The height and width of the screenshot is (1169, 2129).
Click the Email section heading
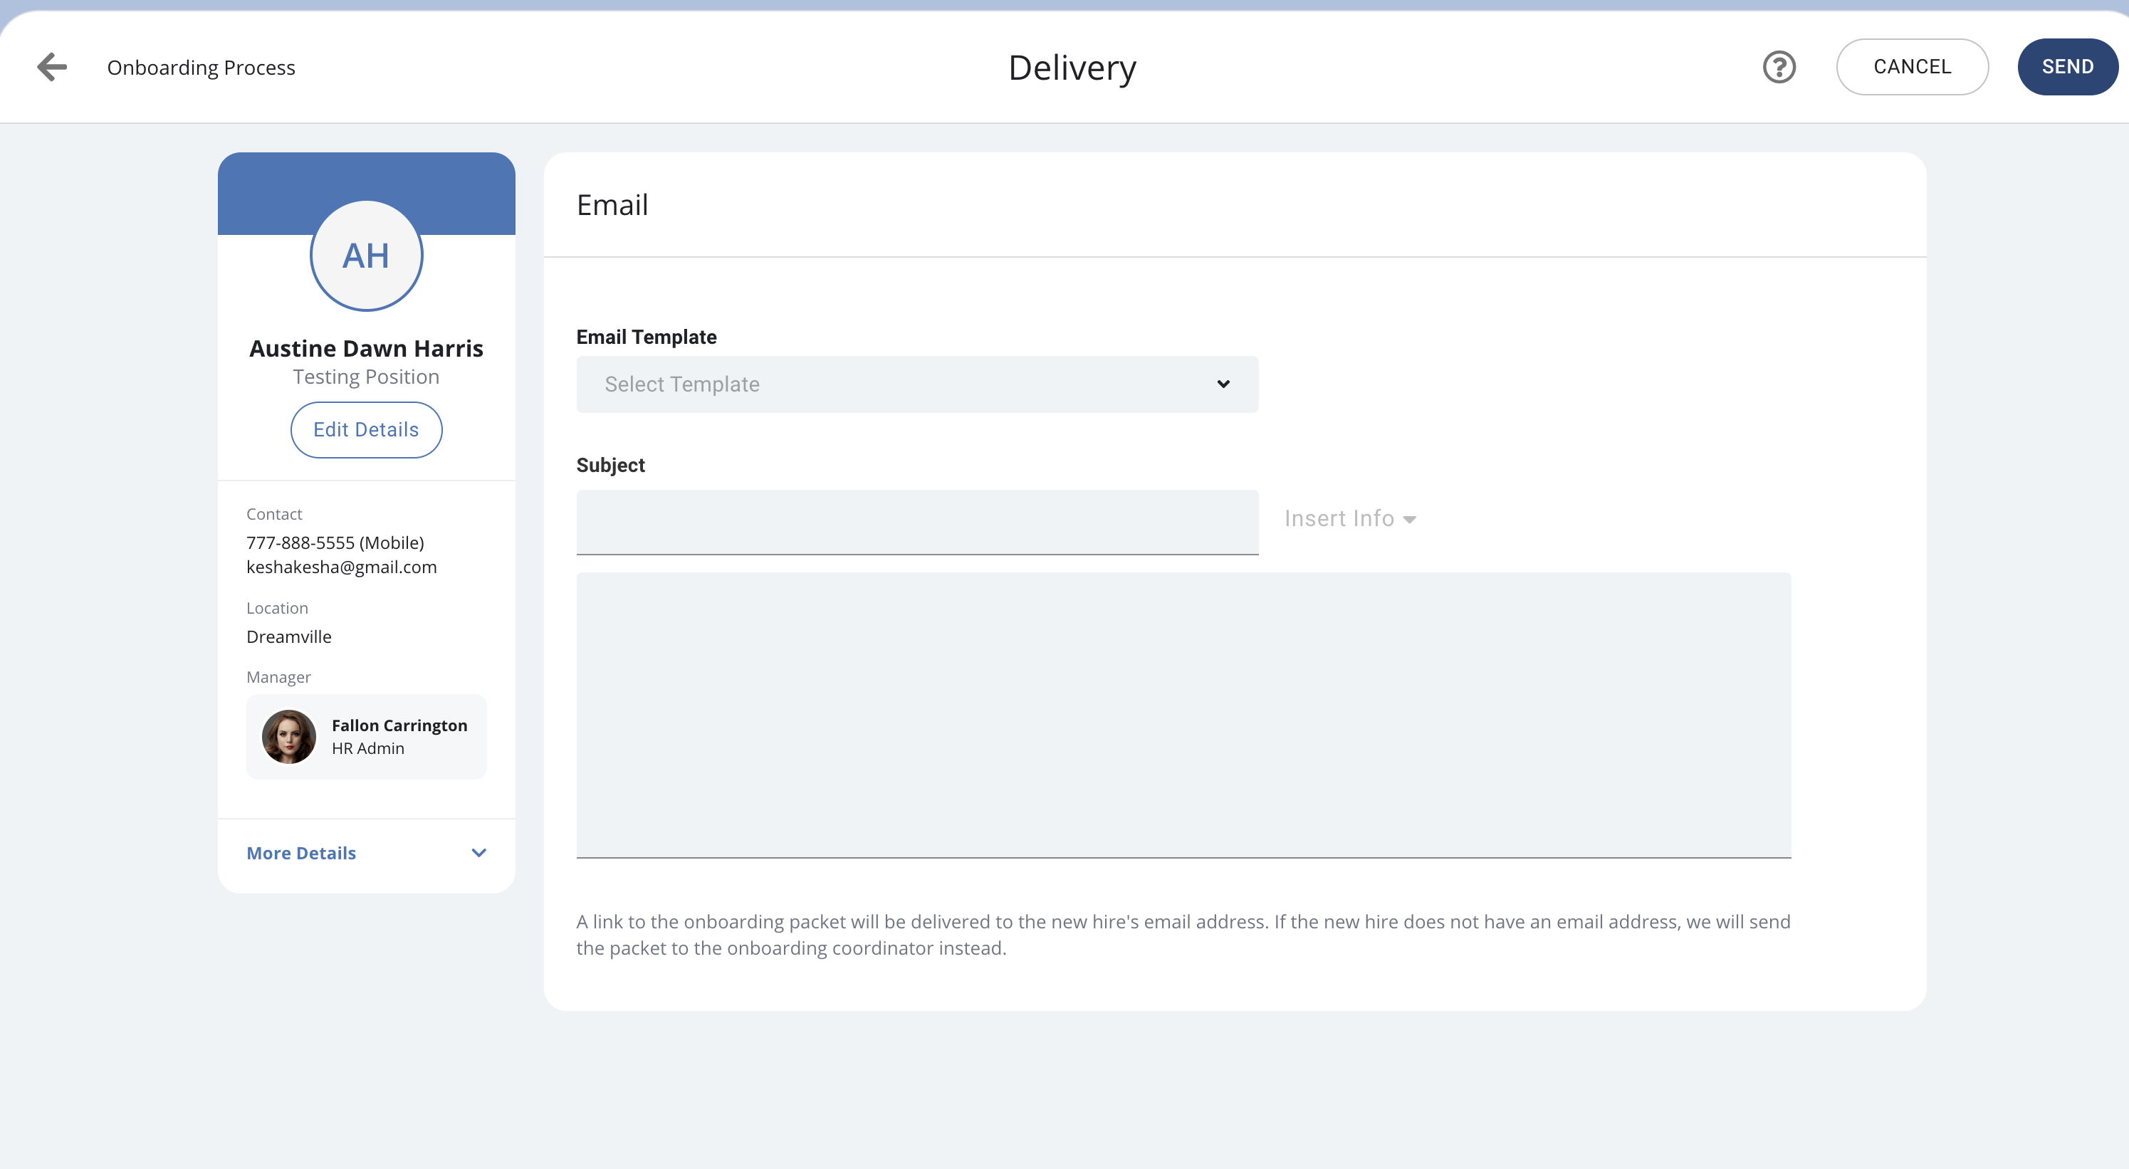612,205
